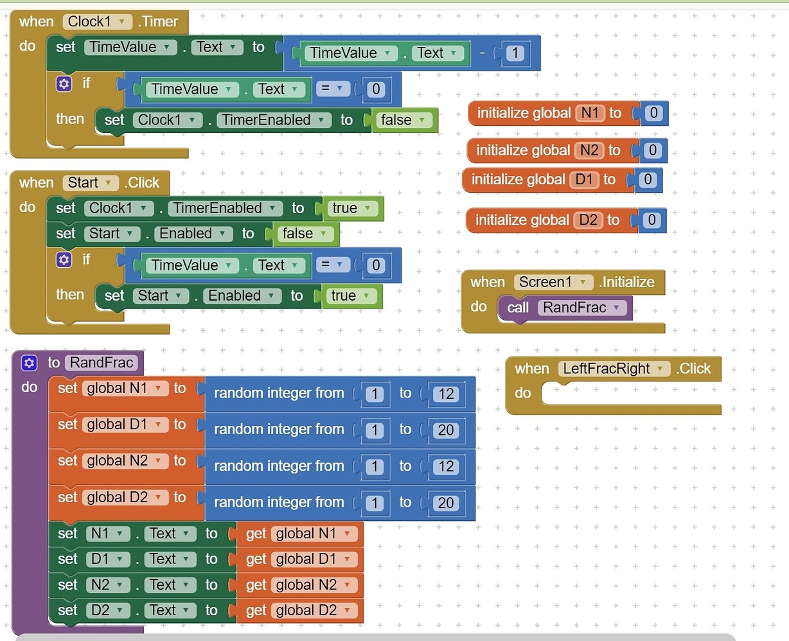Open the RandFrac procedure mutator gear
The image size is (789, 641).
click(28, 363)
